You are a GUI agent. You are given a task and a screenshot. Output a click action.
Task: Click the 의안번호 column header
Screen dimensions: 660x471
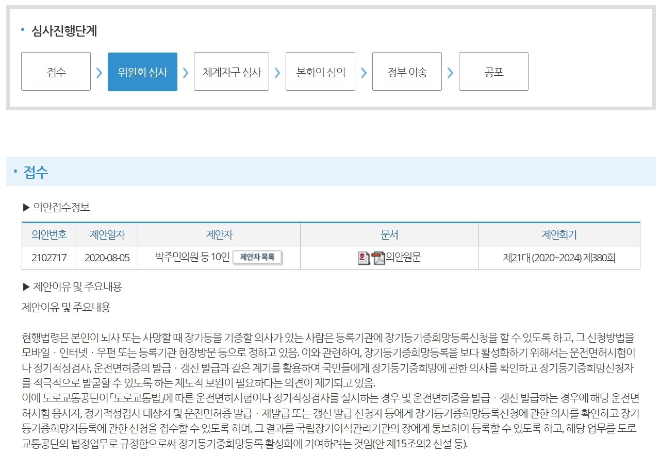(x=49, y=234)
